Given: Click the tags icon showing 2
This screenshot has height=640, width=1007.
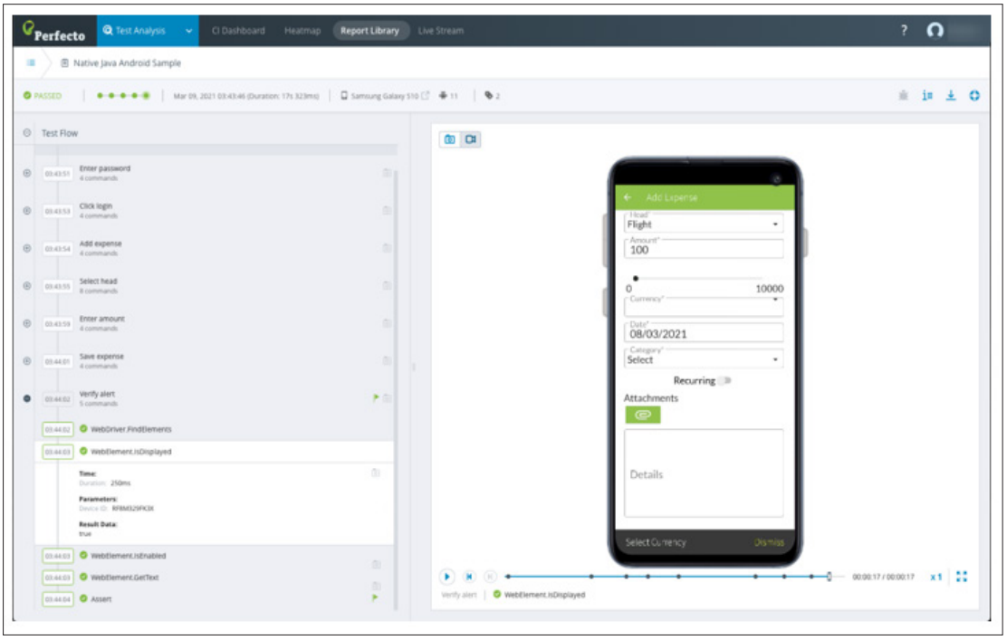Looking at the screenshot, I should coord(489,96).
